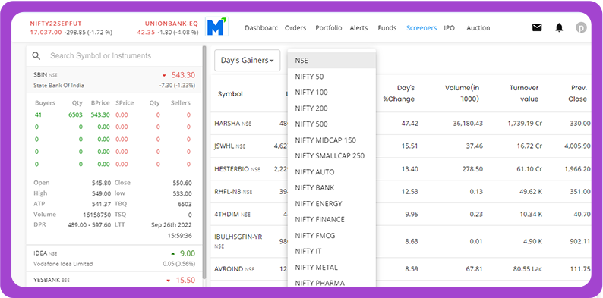
Task: Select NSE from the index list
Action: click(331, 61)
